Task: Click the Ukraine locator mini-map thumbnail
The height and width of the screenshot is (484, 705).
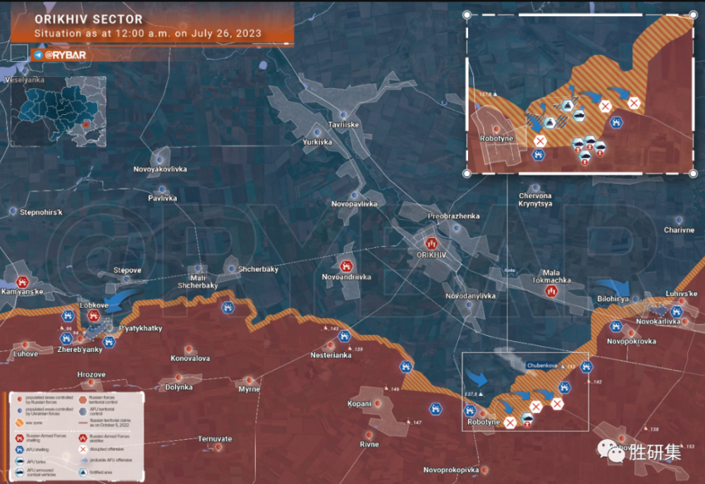Action: [59, 111]
